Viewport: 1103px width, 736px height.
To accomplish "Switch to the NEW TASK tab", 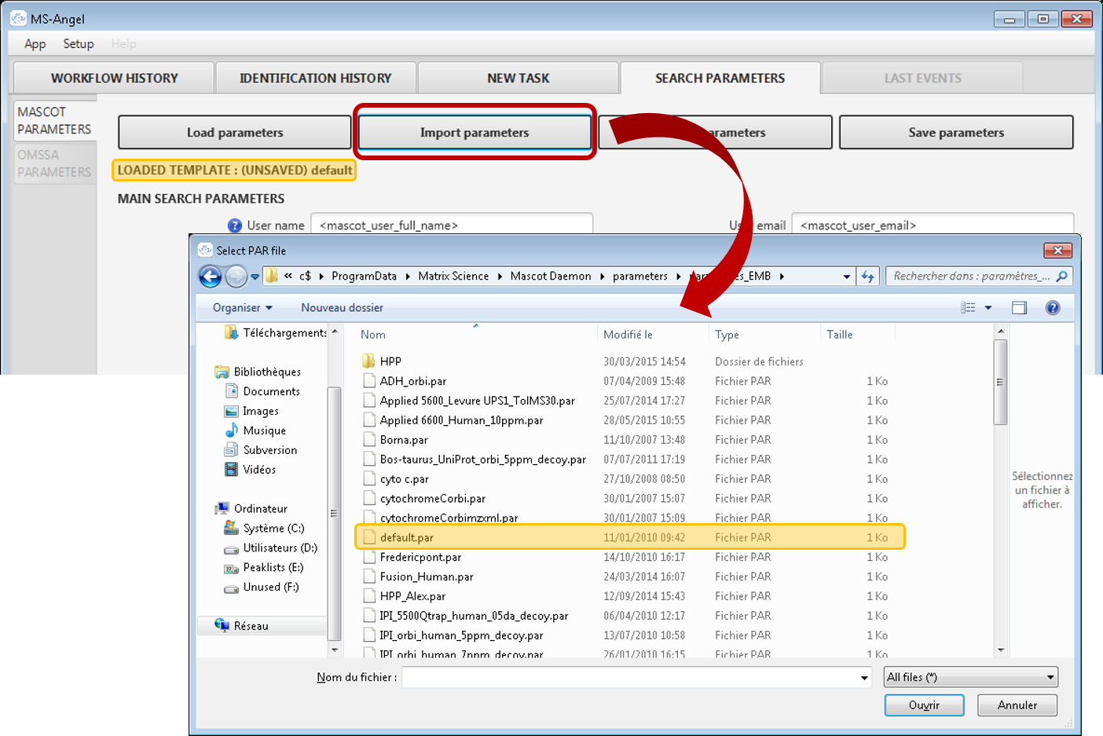I will pyautogui.click(x=518, y=79).
